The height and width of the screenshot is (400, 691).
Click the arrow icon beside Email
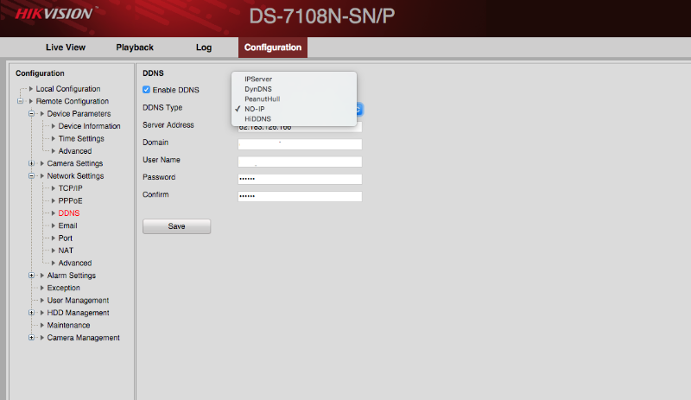tap(54, 225)
